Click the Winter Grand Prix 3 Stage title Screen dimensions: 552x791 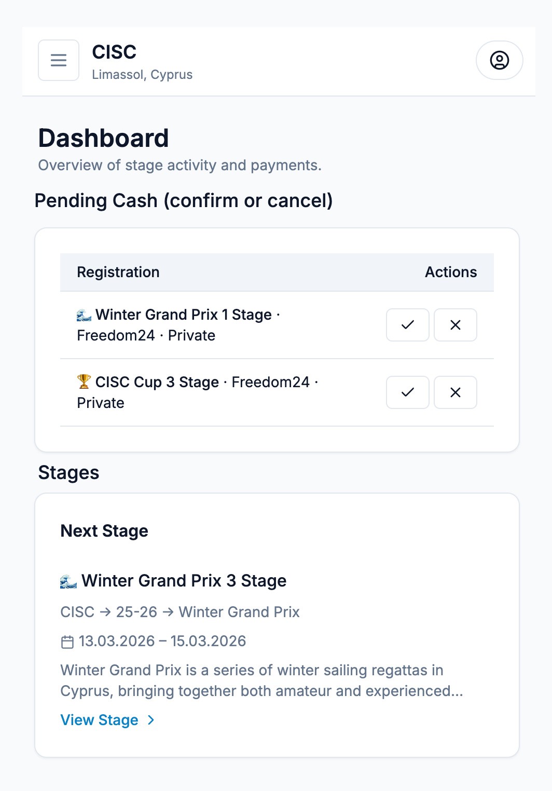pos(184,580)
